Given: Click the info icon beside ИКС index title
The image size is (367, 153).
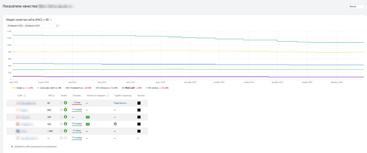Looking at the screenshot, I should (x=51, y=20).
